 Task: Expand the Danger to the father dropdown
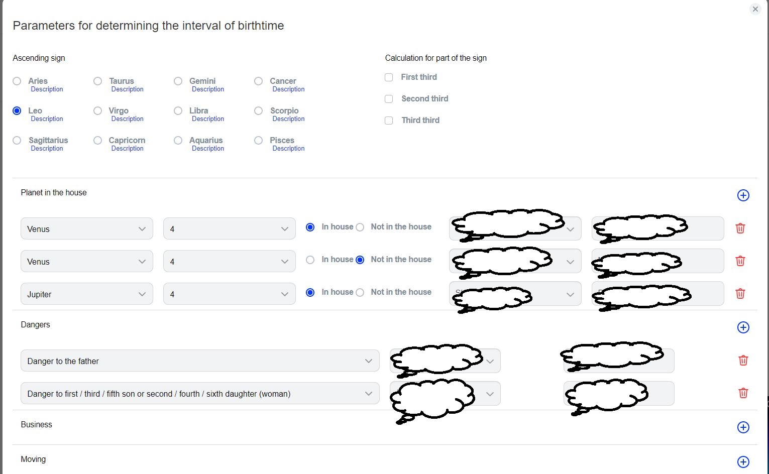pyautogui.click(x=199, y=361)
